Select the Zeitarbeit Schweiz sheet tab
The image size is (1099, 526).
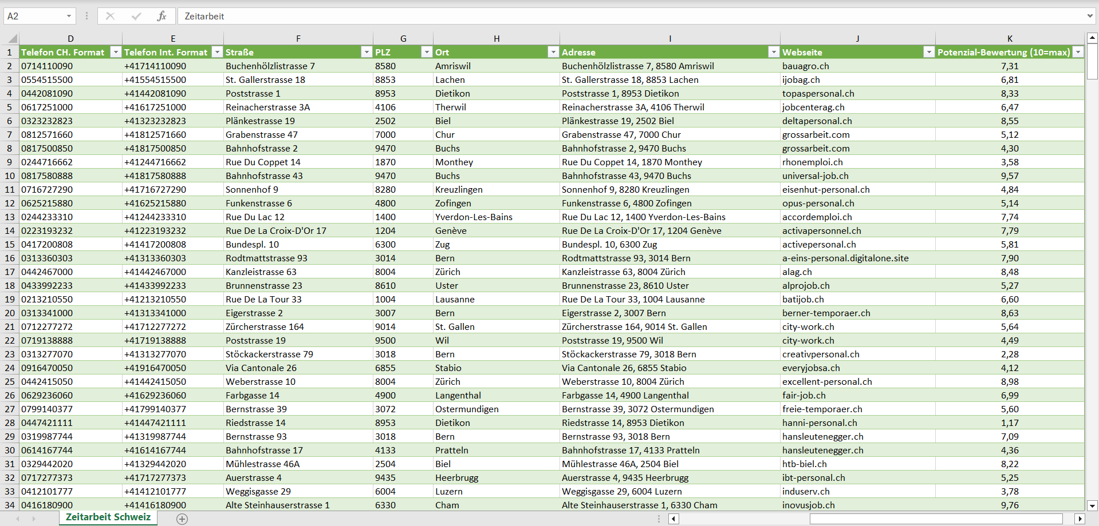tap(108, 517)
